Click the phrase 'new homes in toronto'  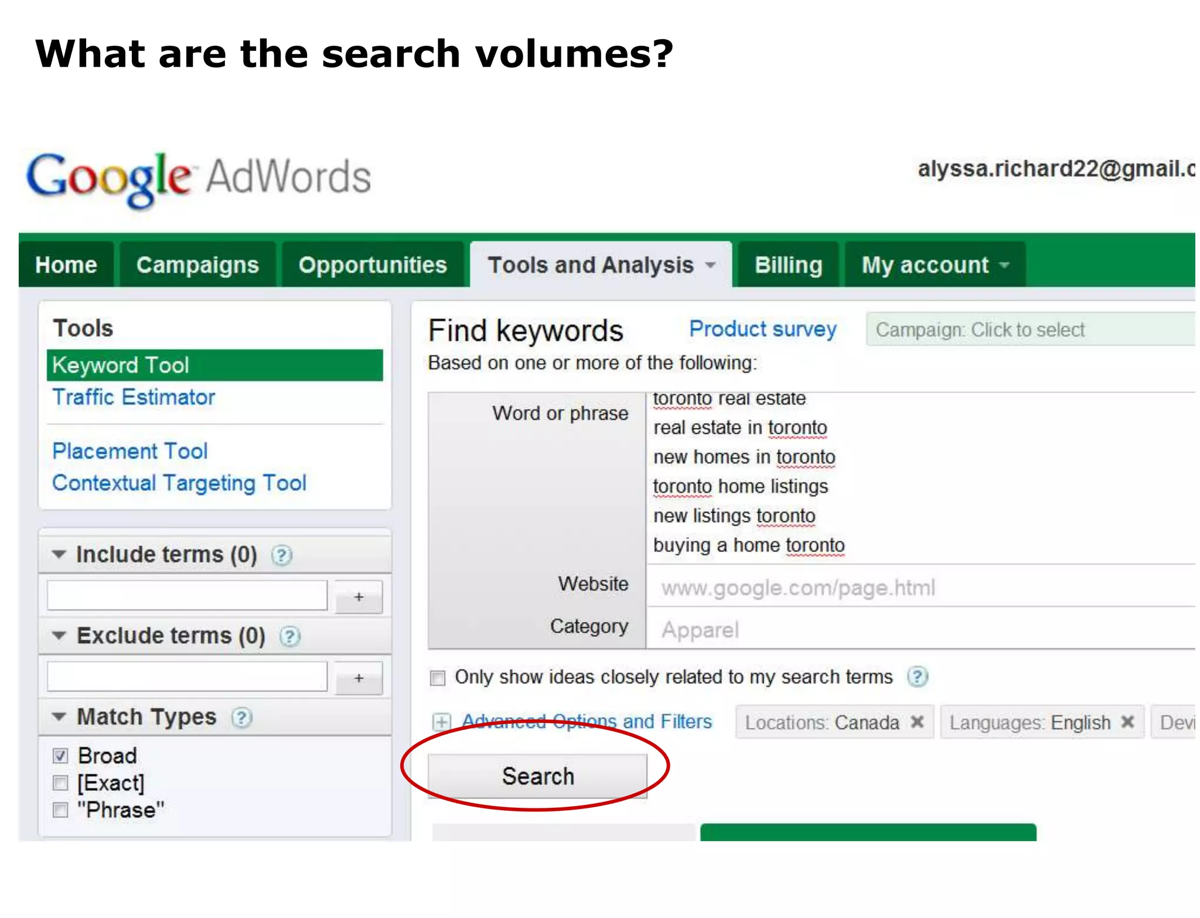[744, 457]
